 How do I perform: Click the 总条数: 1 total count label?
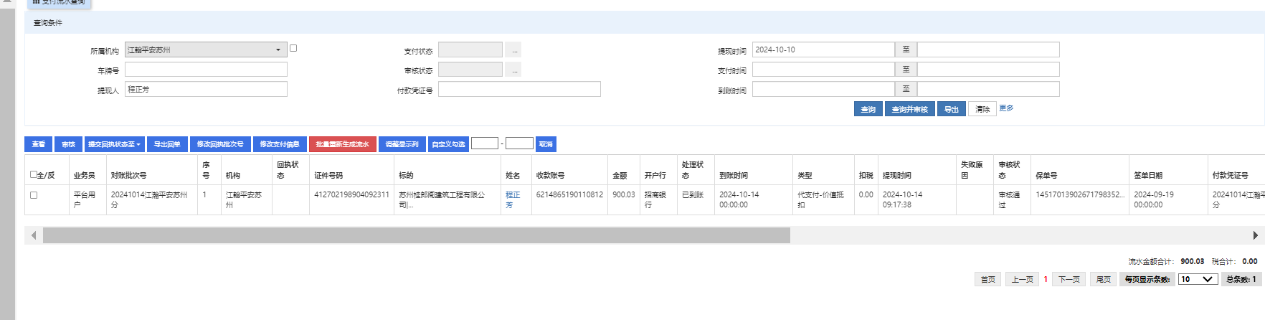pos(1241,279)
